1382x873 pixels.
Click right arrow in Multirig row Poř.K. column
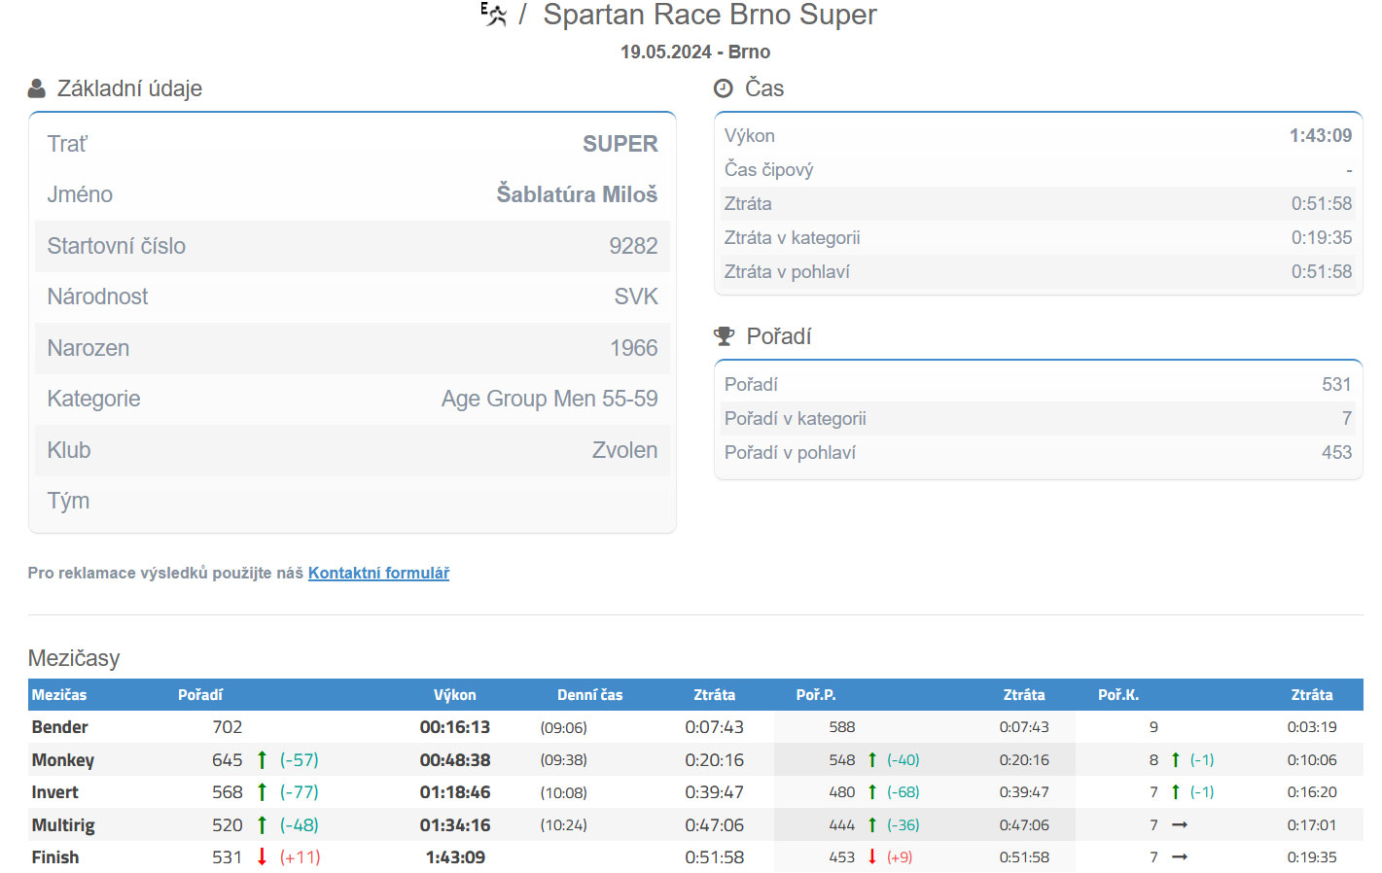click(1180, 825)
